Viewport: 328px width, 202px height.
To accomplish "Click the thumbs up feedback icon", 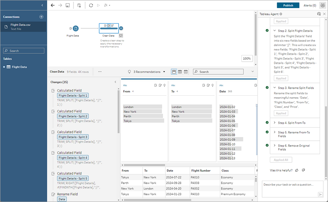I will tap(297, 170).
